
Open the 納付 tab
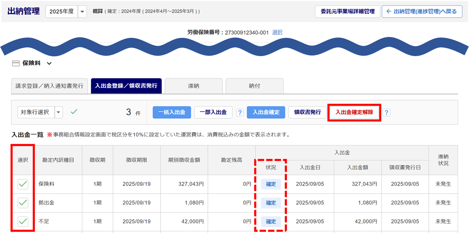click(x=254, y=86)
